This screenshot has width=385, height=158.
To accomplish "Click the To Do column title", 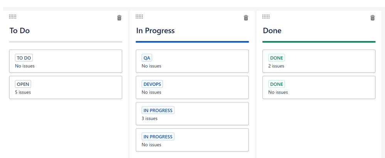I will pyautogui.click(x=20, y=31).
